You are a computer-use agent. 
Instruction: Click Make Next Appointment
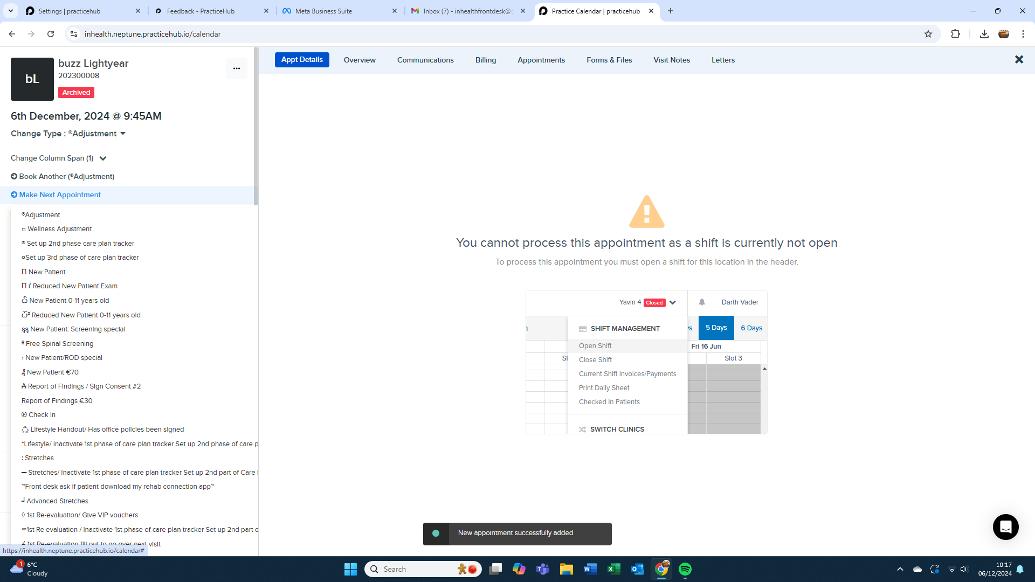60,195
